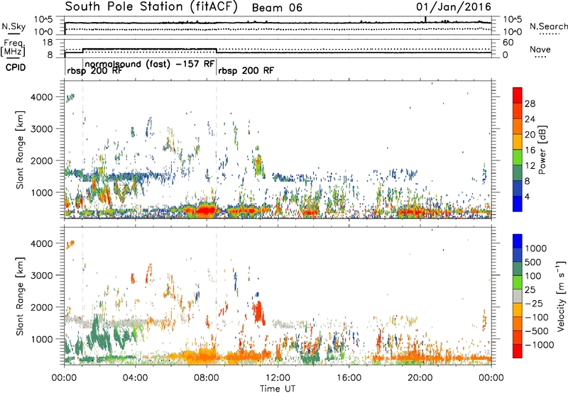
Task: Click the "-1000" label on the Velocity colorbar
Action: [x=540, y=345]
